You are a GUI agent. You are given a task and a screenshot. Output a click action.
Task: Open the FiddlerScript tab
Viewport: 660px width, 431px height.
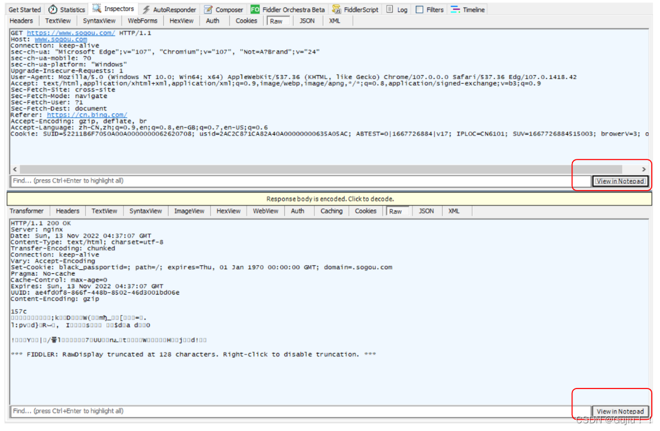click(x=355, y=9)
